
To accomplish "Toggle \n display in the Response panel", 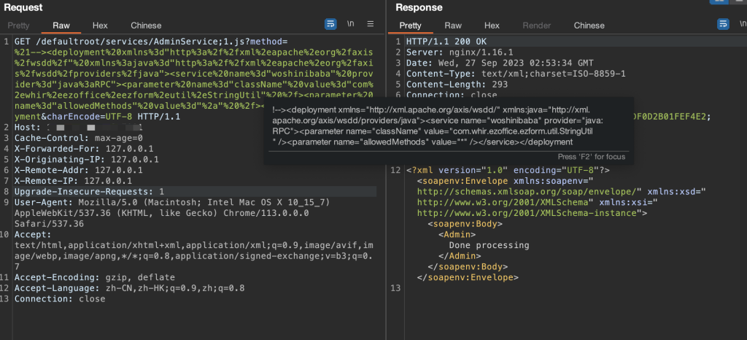I will [x=743, y=24].
